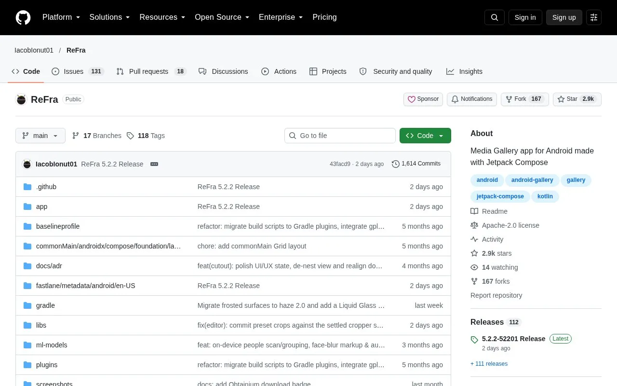Click the ReFra repository avatar icon
Image resolution: width=617 pixels, height=386 pixels.
point(21,99)
